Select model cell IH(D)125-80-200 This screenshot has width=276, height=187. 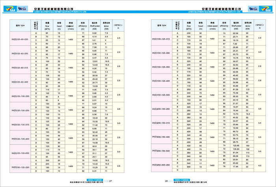tap(20, 39)
